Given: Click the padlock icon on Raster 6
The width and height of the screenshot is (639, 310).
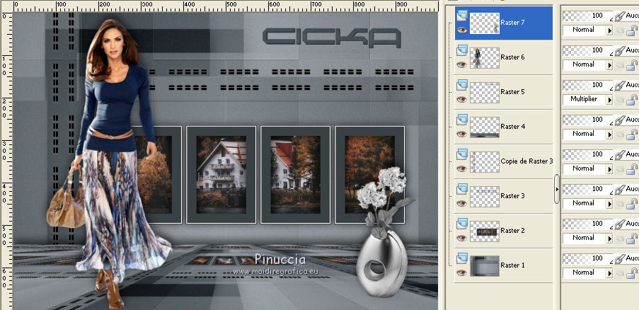Looking at the screenshot, I should pyautogui.click(x=632, y=65).
